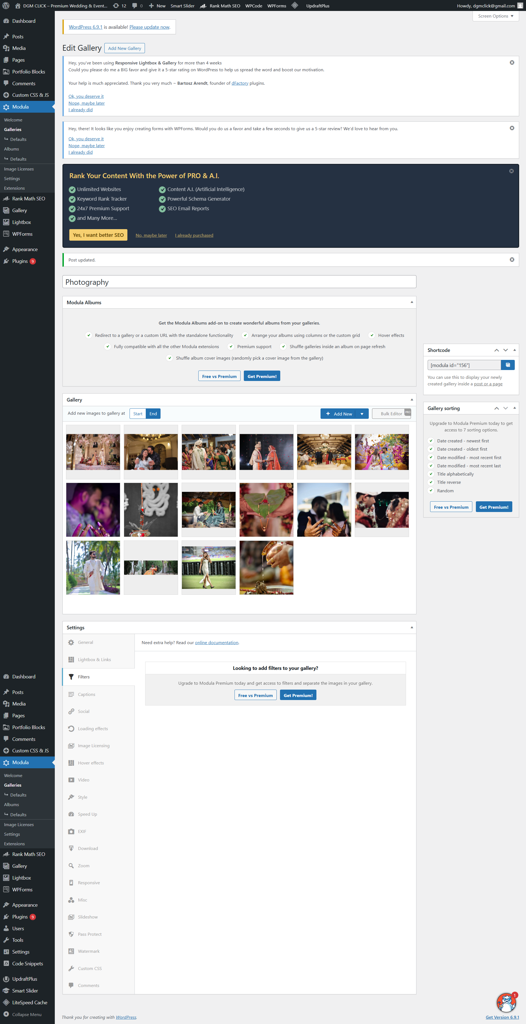Open the Watermark settings tab
Viewport: 526px width, 1024px height.
[x=88, y=951]
